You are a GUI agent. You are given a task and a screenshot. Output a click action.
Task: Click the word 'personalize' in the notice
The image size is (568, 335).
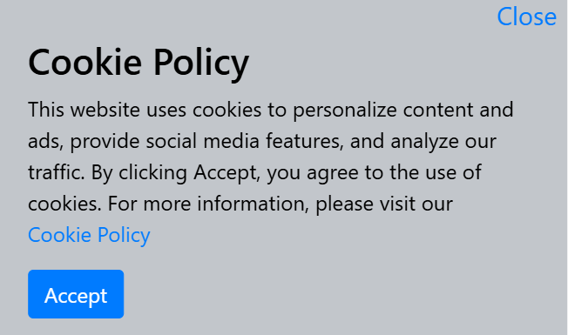click(345, 110)
